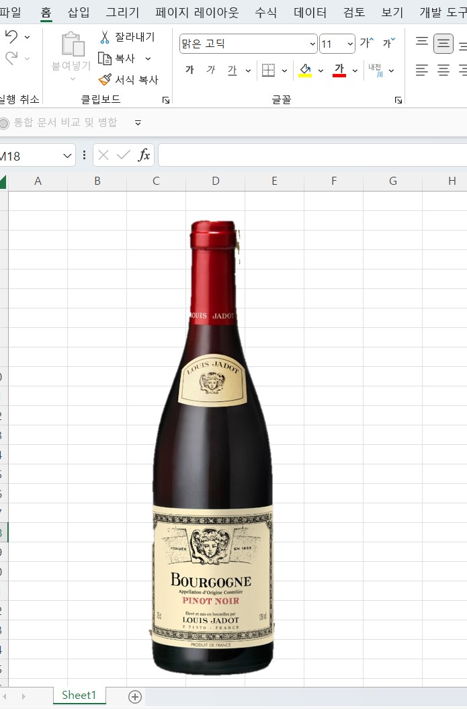
Task: Click the phonetic guide 내천 icon
Action: pyautogui.click(x=375, y=70)
